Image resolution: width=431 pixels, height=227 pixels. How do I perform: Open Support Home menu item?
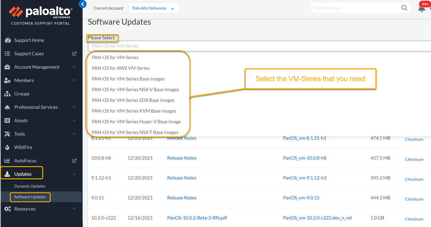29,40
